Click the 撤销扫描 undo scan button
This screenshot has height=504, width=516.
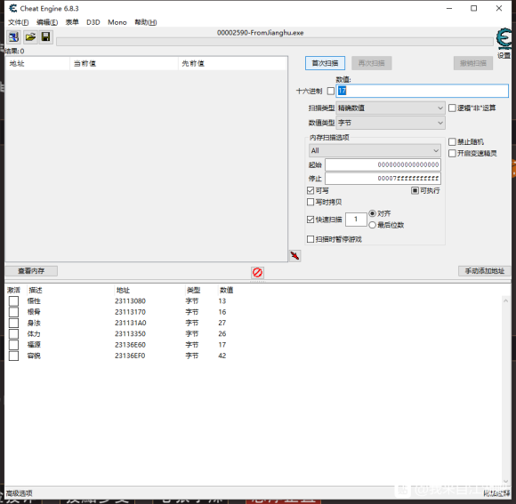[x=473, y=63]
